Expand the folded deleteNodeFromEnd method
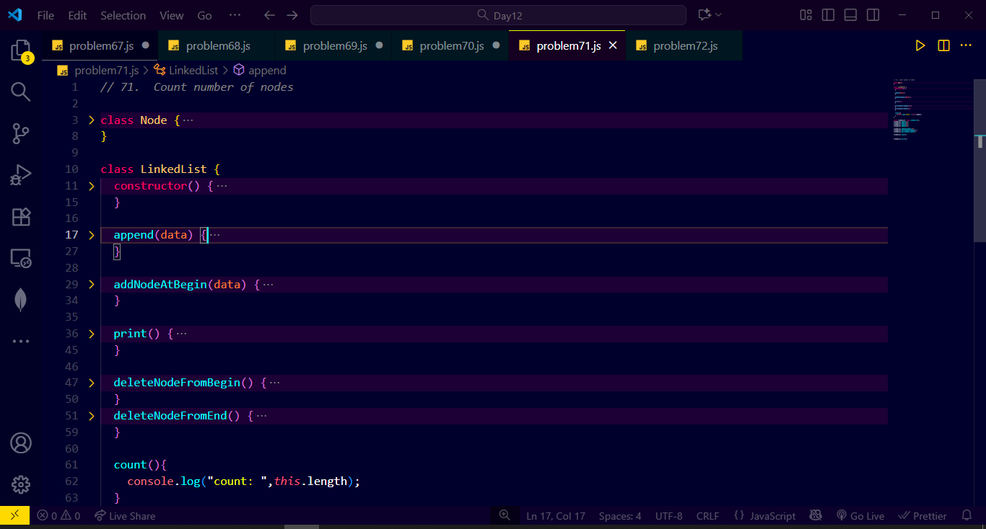Image resolution: width=986 pixels, height=529 pixels. click(92, 416)
